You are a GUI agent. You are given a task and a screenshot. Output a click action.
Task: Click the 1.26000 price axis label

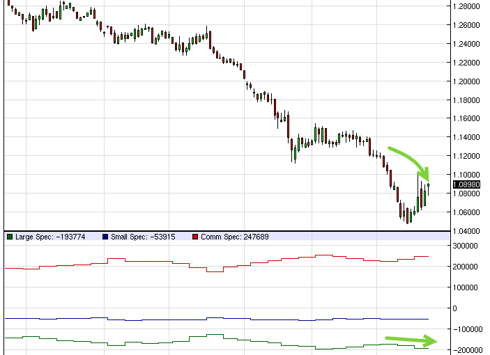coord(466,25)
